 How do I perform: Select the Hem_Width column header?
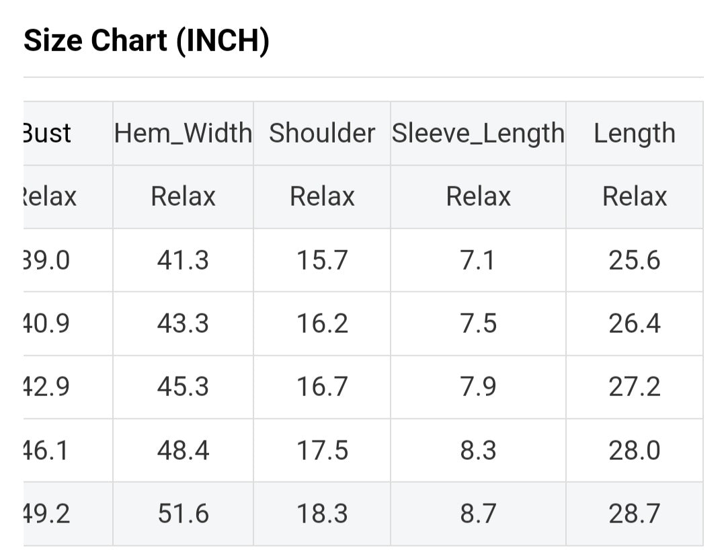(x=183, y=133)
